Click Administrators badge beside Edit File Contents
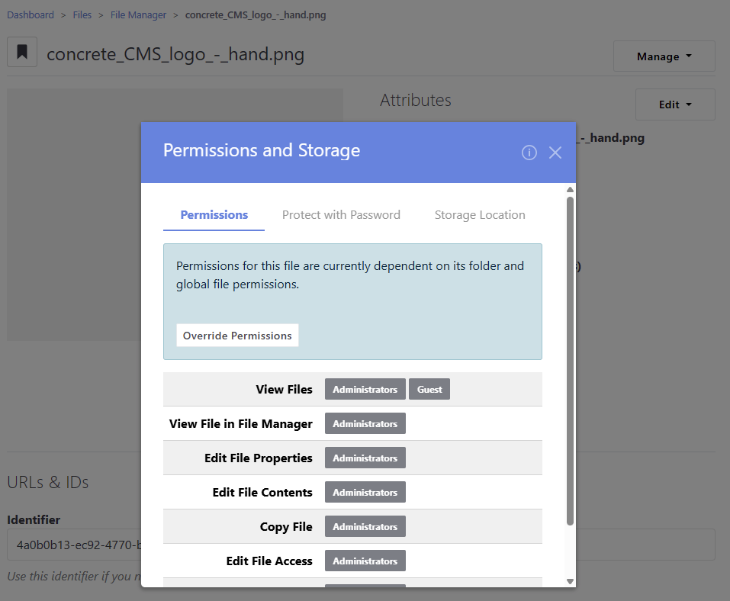Image resolution: width=730 pixels, height=601 pixels. [x=365, y=493]
